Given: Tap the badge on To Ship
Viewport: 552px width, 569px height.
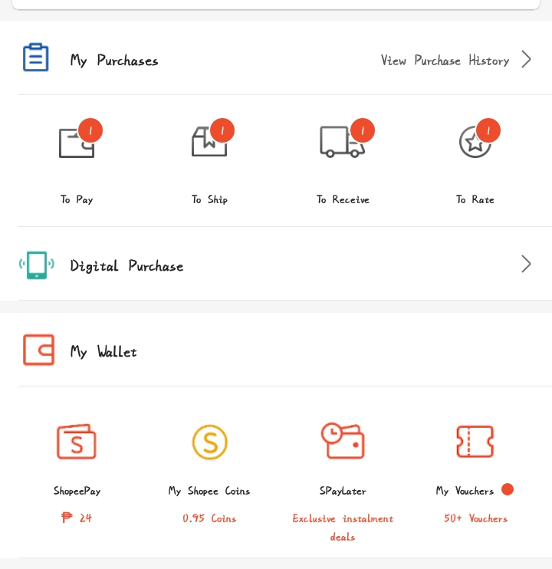Looking at the screenshot, I should click(222, 130).
